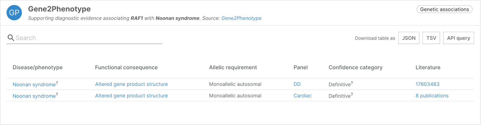Viewport: 481px width, 125px height.
Task: Expand the 8 publications link
Action: tap(432, 96)
